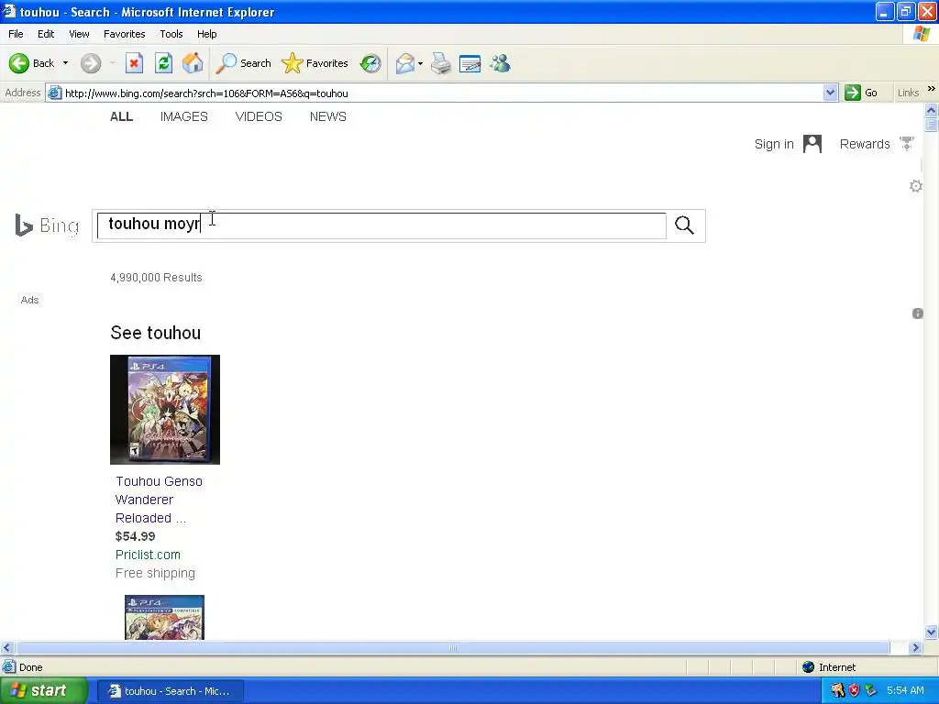The width and height of the screenshot is (939, 704).
Task: Open the Favorites star toolbar button
Action: point(315,63)
